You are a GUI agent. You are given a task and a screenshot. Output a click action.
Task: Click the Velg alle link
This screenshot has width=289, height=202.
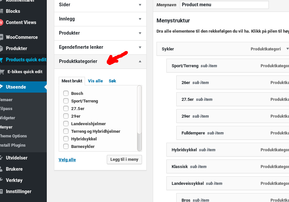click(x=67, y=159)
